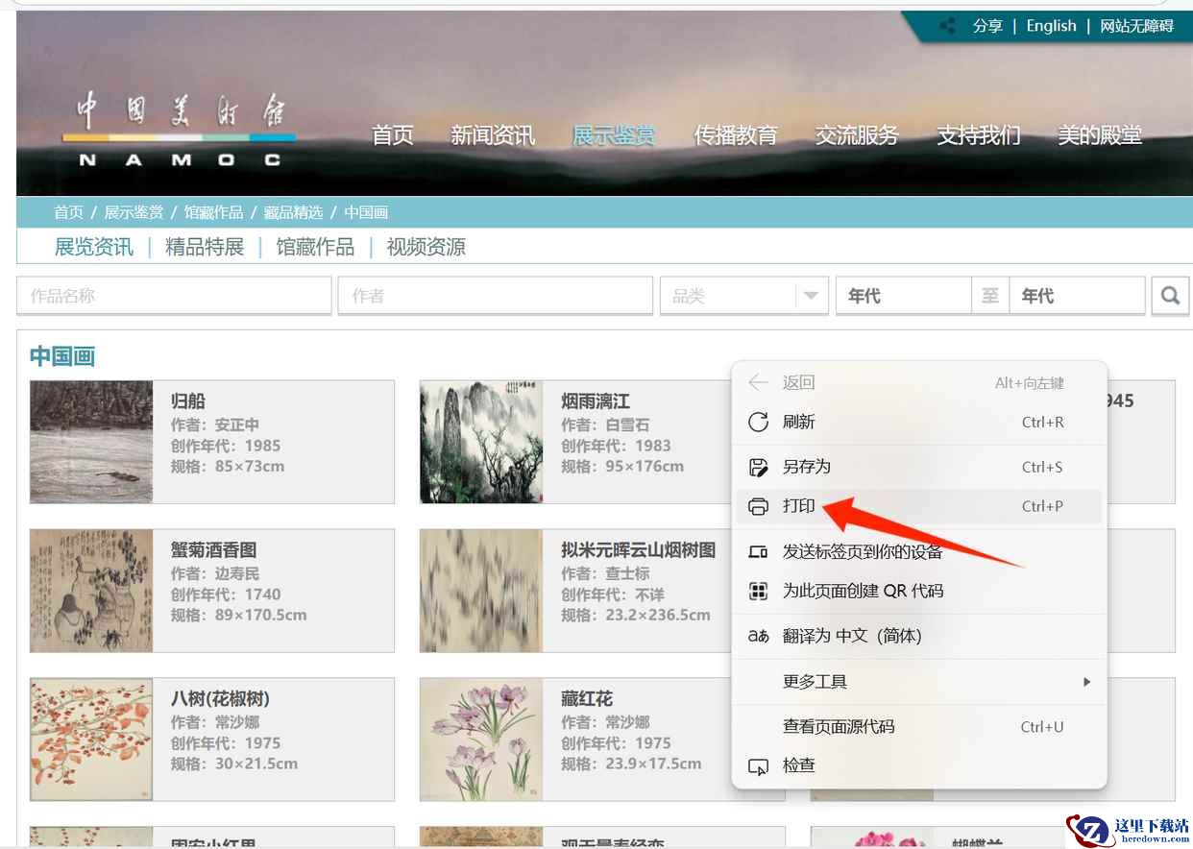1193x849 pixels.
Task: Click the inspect icon in the context menu
Action: [x=758, y=765]
